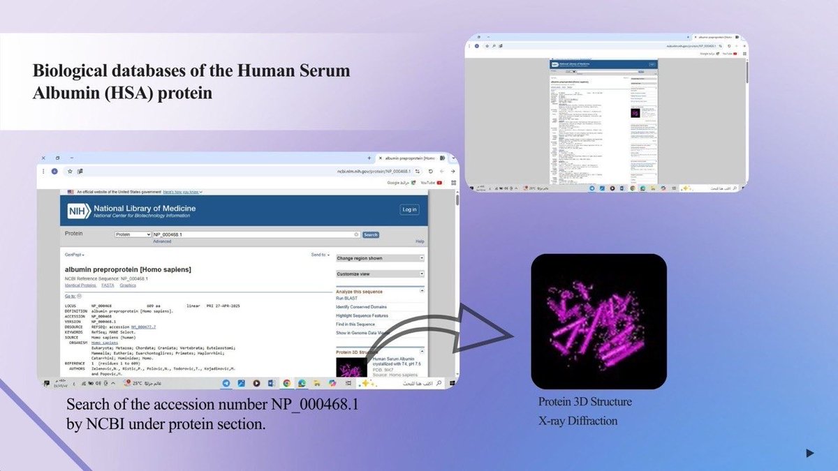Click Highlight Sequence Features
The image size is (838, 471).
coord(362,315)
